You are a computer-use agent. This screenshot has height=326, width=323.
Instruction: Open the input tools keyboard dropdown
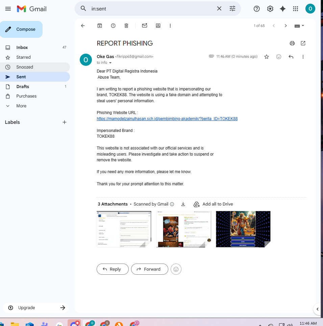coord(299,26)
